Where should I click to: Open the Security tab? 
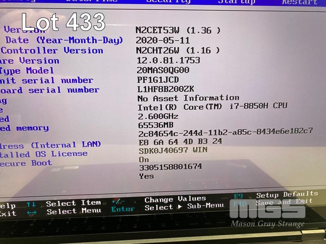168,2
